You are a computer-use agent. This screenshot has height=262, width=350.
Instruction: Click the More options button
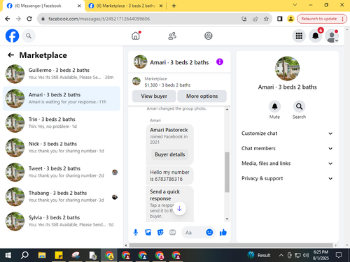click(x=202, y=96)
